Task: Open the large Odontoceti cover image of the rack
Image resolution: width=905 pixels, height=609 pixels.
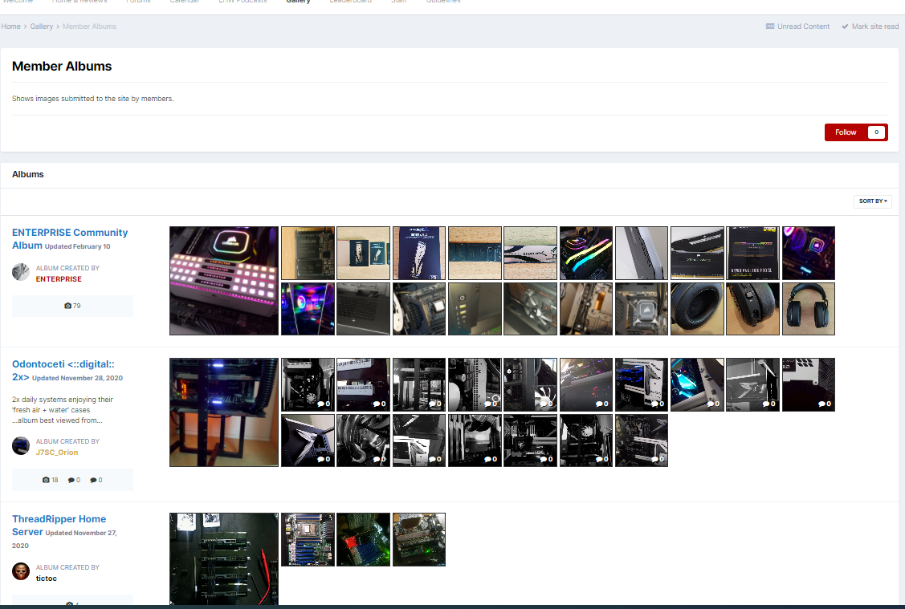Action: point(224,412)
